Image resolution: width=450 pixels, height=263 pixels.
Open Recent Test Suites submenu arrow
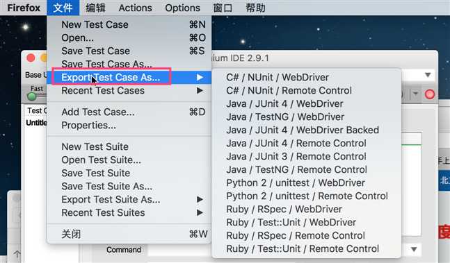[x=200, y=212]
